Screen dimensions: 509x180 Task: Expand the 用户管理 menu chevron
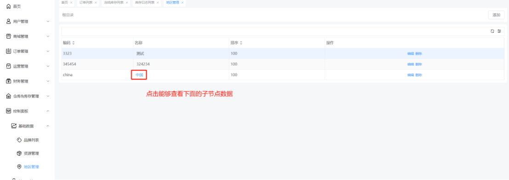point(48,22)
